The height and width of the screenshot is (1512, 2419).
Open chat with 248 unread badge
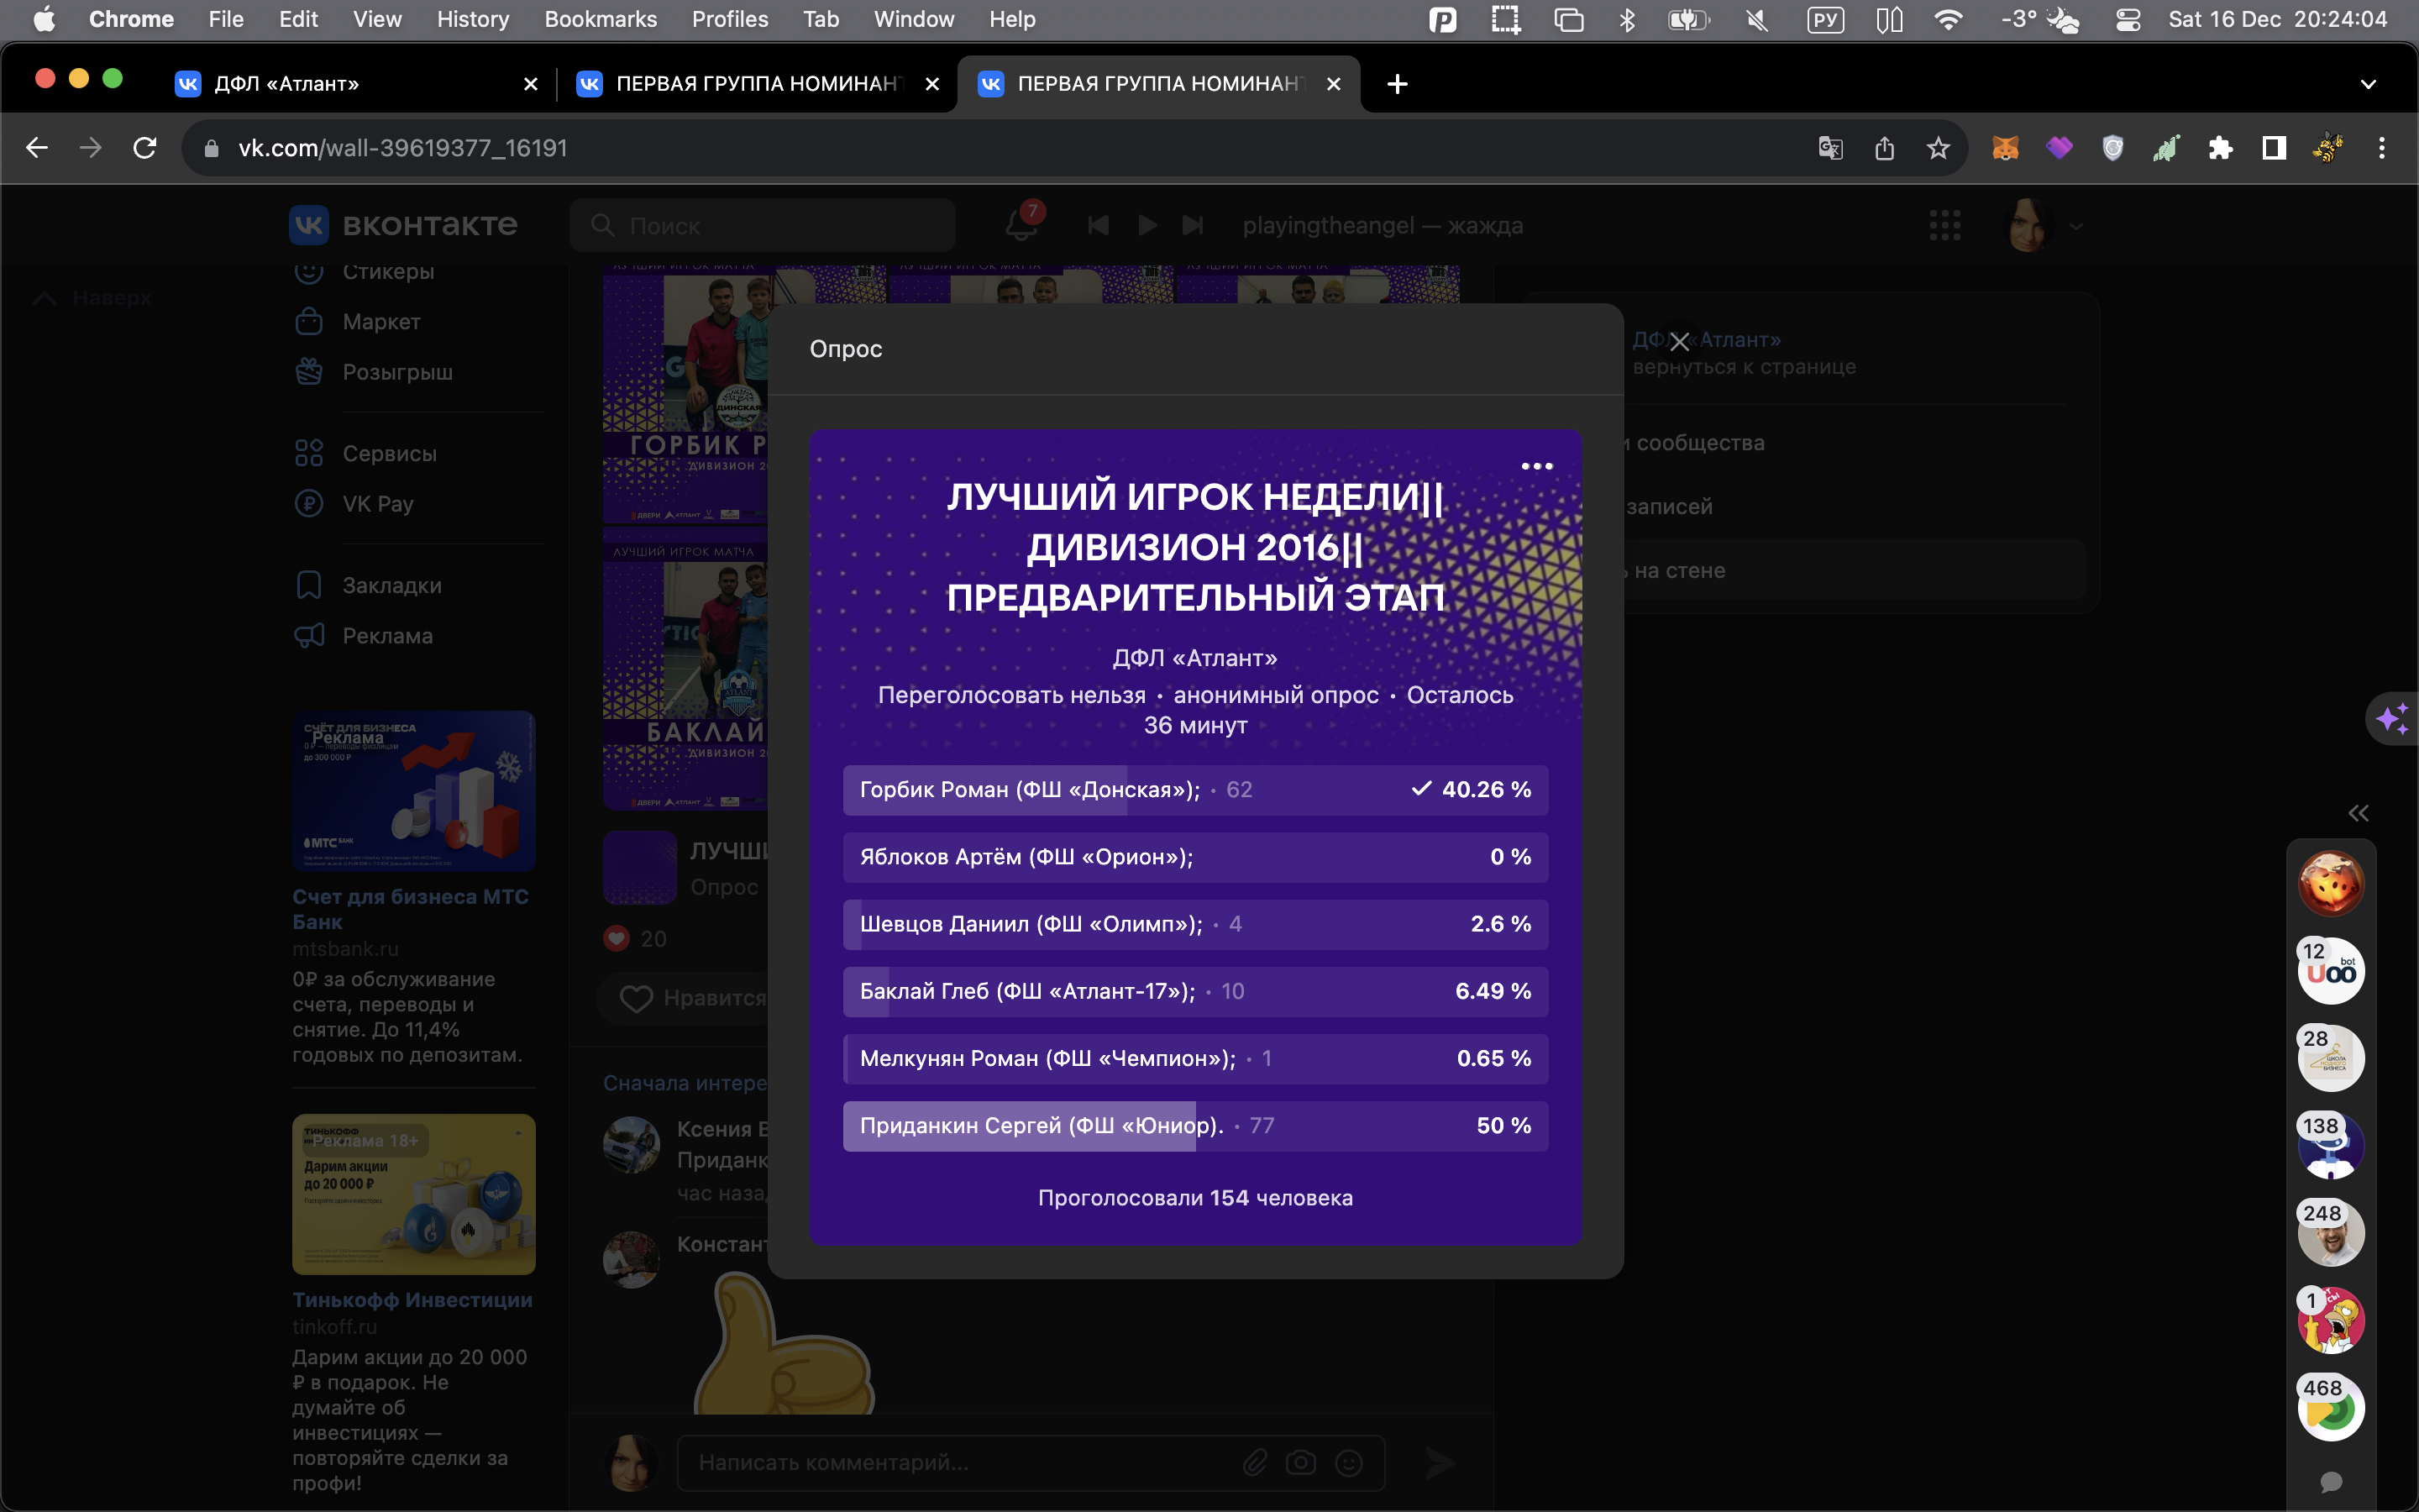(2331, 1233)
